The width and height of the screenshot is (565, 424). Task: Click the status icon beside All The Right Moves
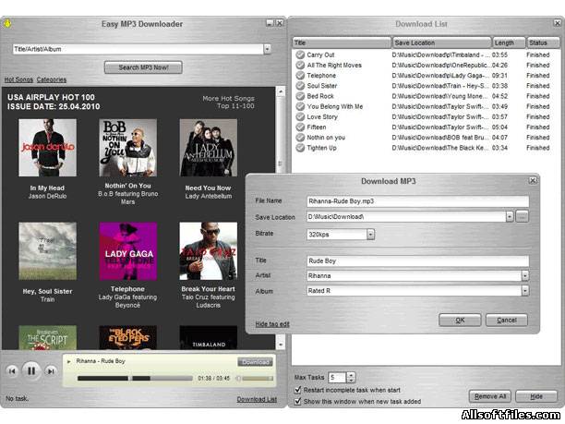[300, 66]
